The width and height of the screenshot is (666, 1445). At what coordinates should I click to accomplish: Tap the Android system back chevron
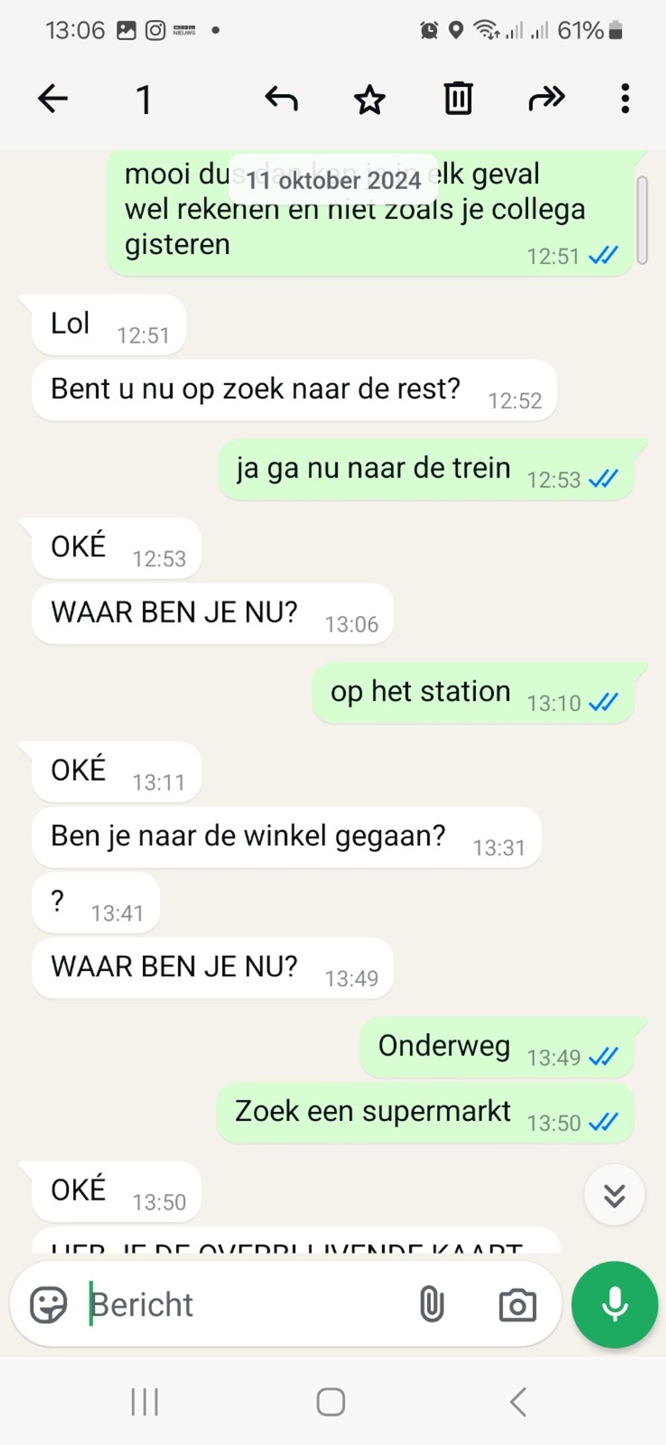point(518,1402)
